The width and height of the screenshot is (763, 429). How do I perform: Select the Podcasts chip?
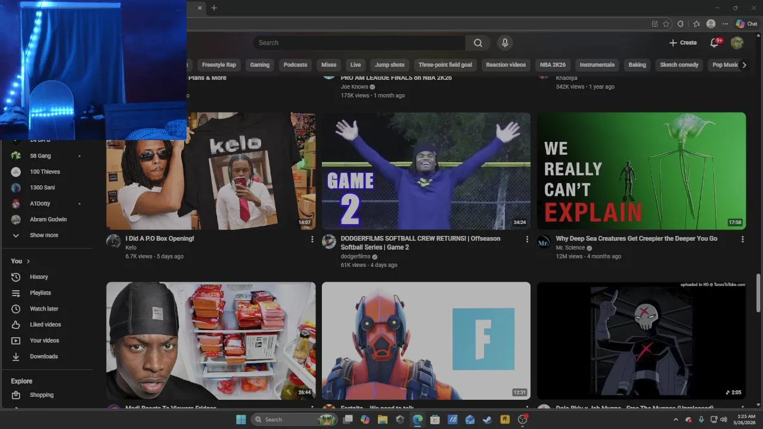tap(296, 65)
